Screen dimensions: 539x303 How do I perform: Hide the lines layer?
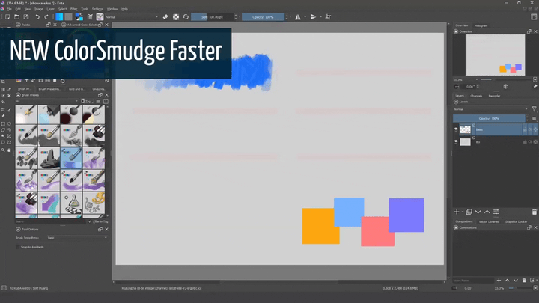point(456,129)
